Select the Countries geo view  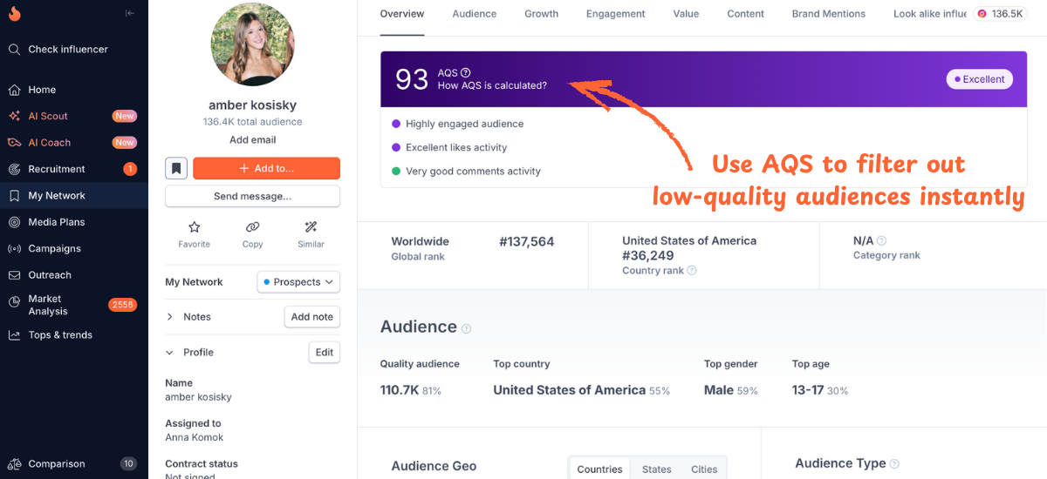pyautogui.click(x=599, y=469)
